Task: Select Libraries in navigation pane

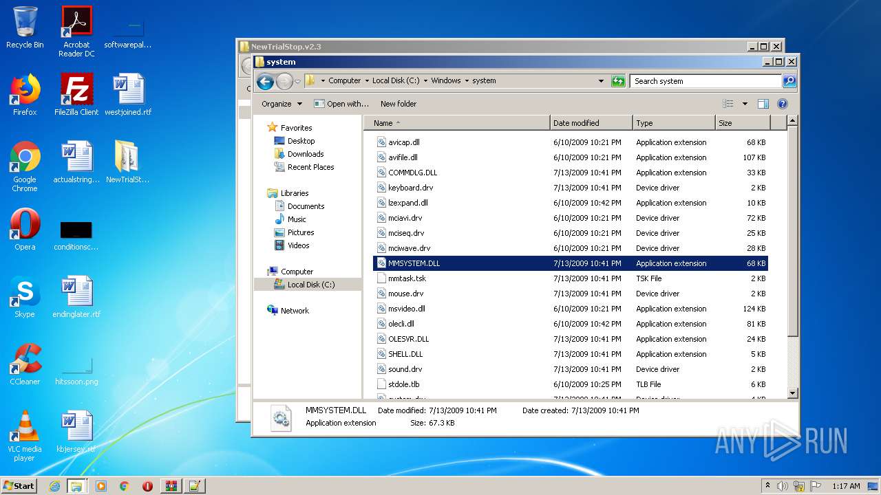Action: (x=295, y=193)
